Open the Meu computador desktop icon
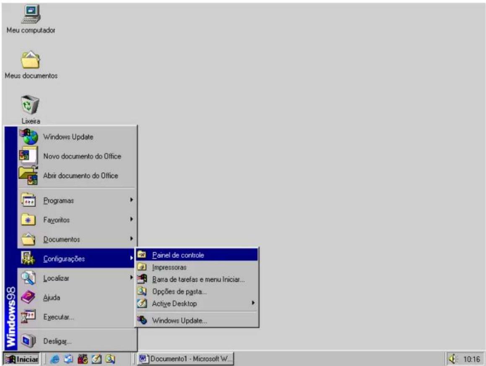 (31, 18)
